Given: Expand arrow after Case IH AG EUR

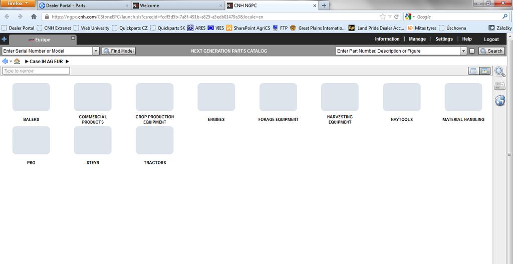Looking at the screenshot, I should pyautogui.click(x=68, y=62).
